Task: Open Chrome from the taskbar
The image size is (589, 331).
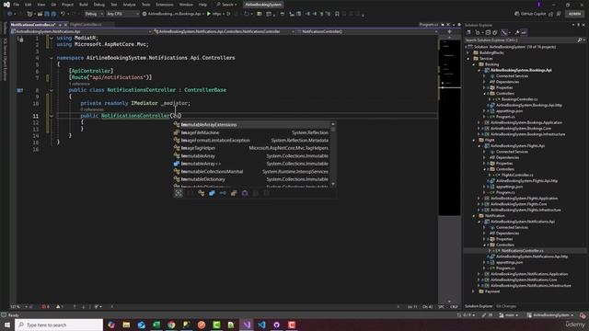Action: click(x=171, y=325)
